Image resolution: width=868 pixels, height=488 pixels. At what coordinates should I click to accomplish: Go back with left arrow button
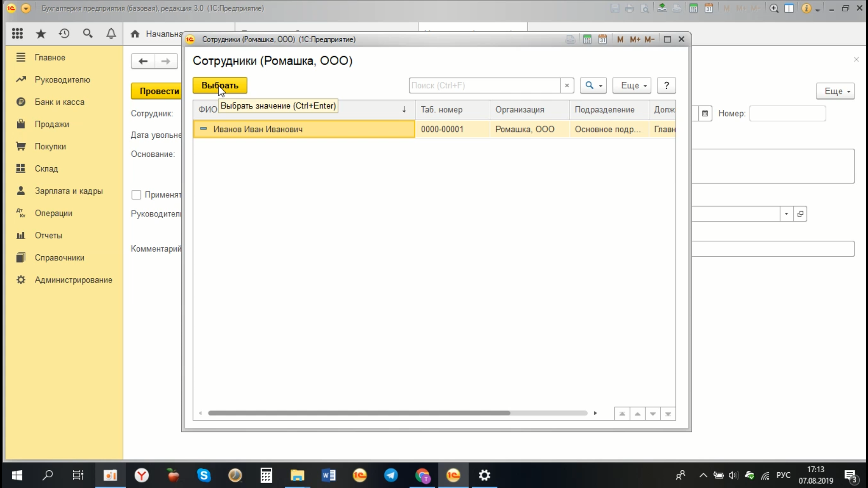point(143,61)
